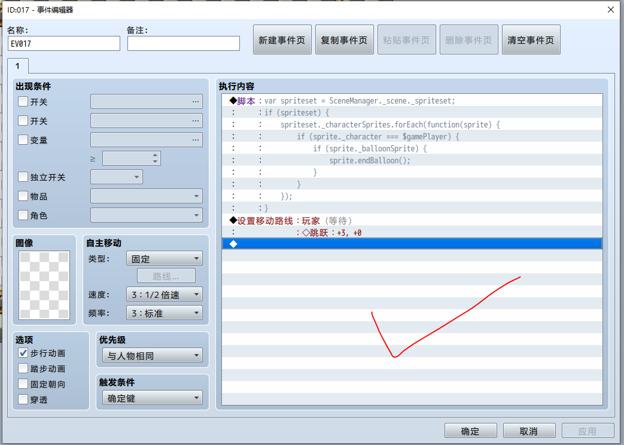Tick the 角色 condition checkbox

[23, 215]
